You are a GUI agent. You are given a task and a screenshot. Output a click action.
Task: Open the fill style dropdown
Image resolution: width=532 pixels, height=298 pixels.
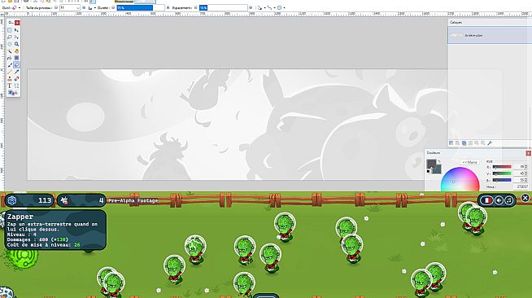pyautogui.click(x=92, y=7)
